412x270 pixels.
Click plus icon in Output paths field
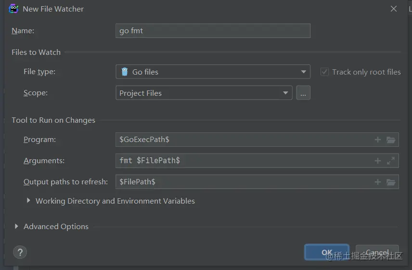(x=378, y=182)
